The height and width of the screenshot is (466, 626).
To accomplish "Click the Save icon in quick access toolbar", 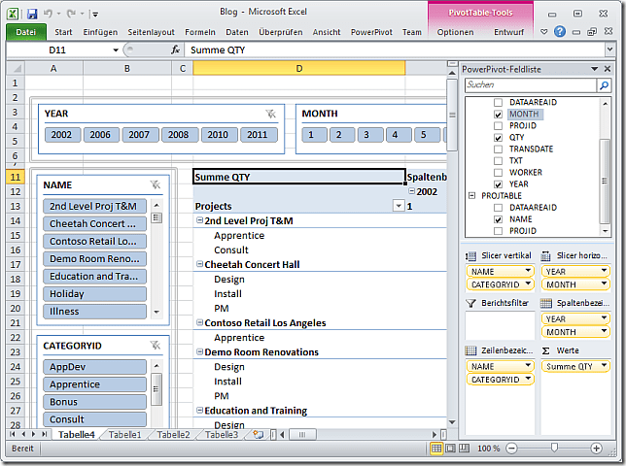I will (32, 14).
